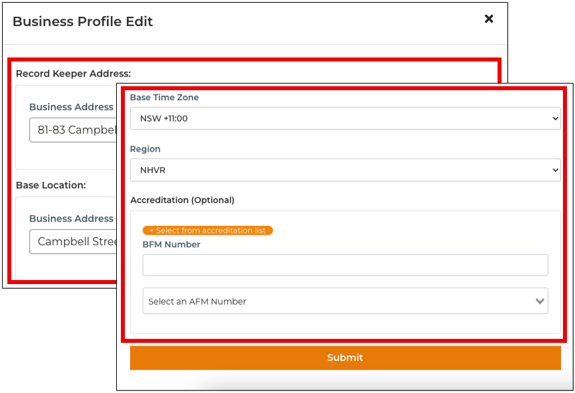Click the Region field label
This screenshot has height=393, width=575.
(x=146, y=149)
